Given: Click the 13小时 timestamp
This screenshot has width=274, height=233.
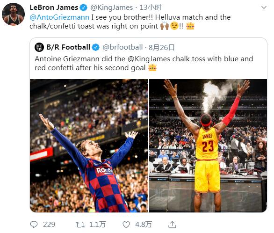Looking at the screenshot, I should pyautogui.click(x=151, y=7).
